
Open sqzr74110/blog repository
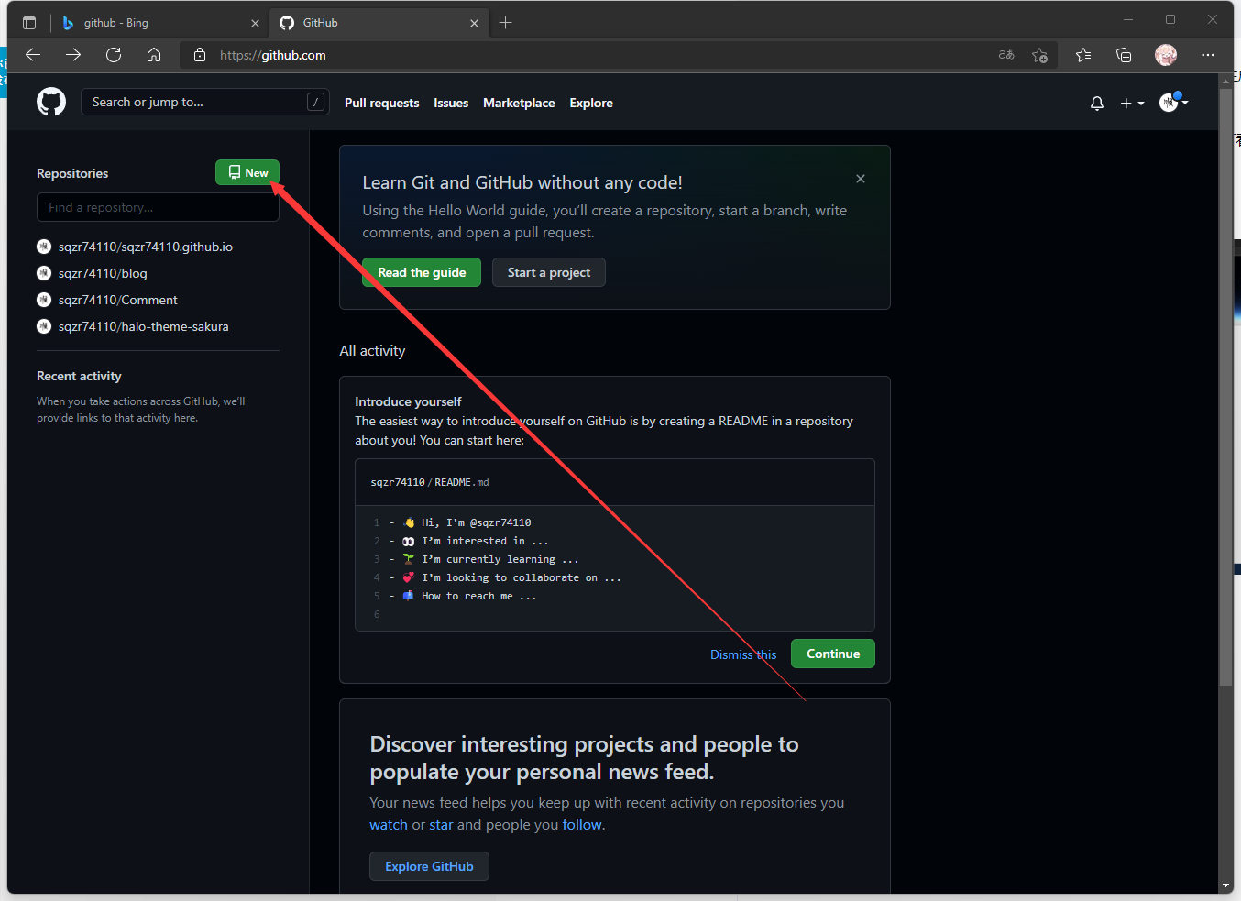click(x=103, y=273)
